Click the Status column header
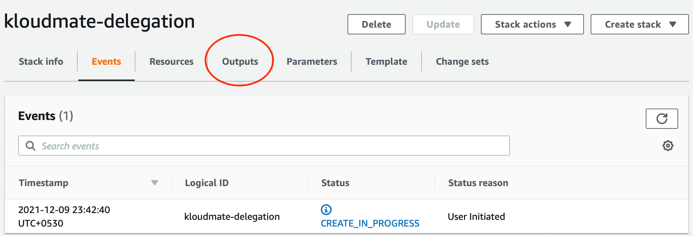The height and width of the screenshot is (236, 693). pos(335,183)
